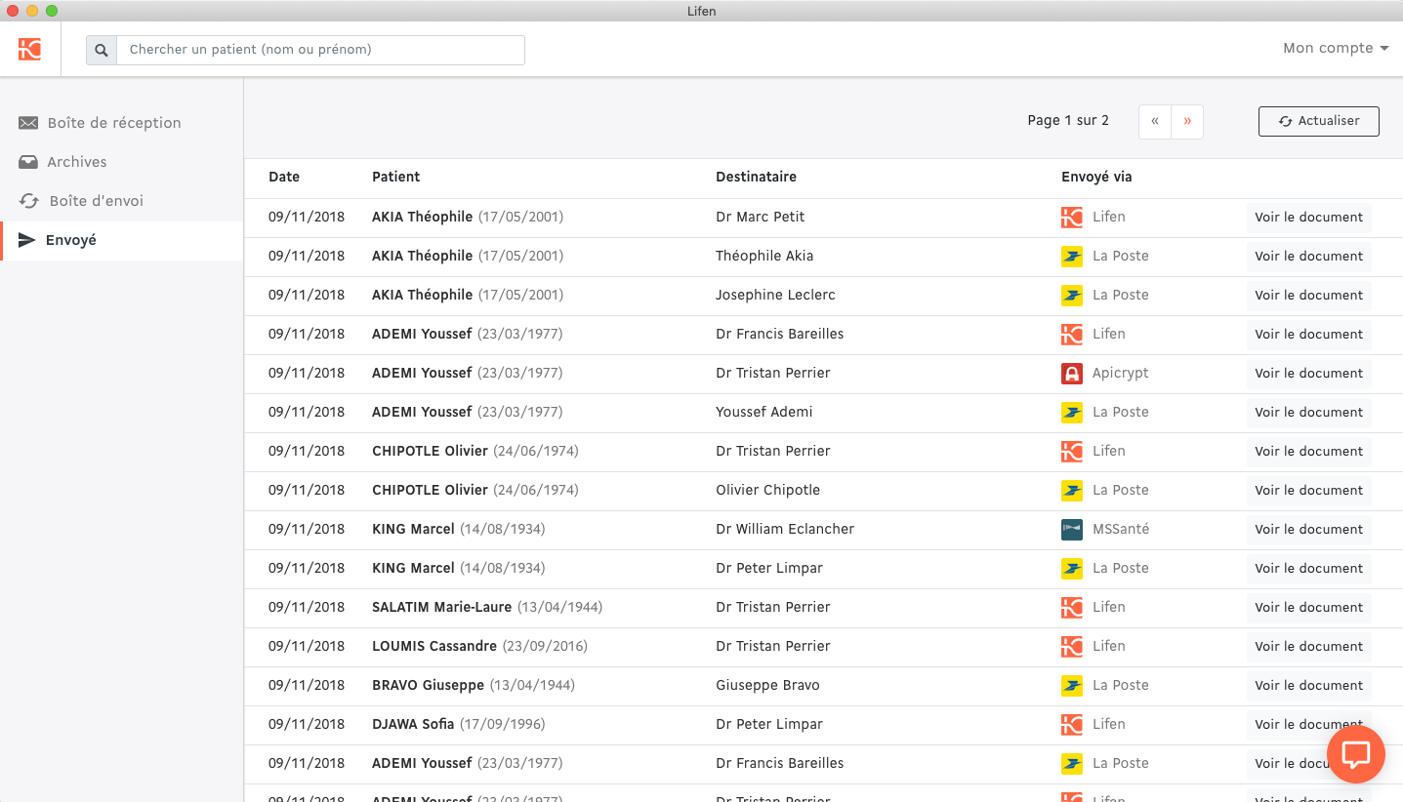Click La Poste icon in KING Marcel, Dr Peter Limpar row
The image size is (1403, 802).
pos(1072,569)
